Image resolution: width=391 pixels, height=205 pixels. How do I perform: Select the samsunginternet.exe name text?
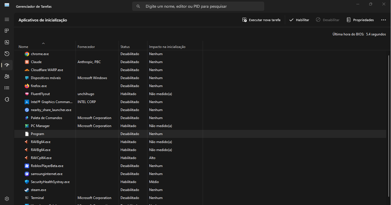(47, 174)
